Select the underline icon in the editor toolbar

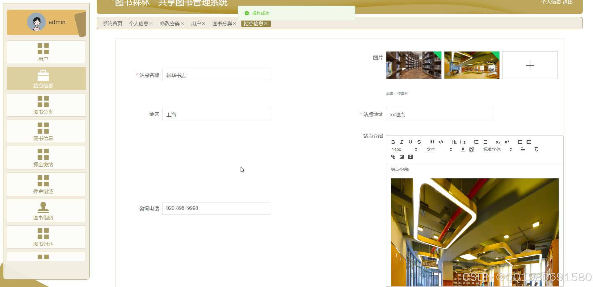point(410,142)
